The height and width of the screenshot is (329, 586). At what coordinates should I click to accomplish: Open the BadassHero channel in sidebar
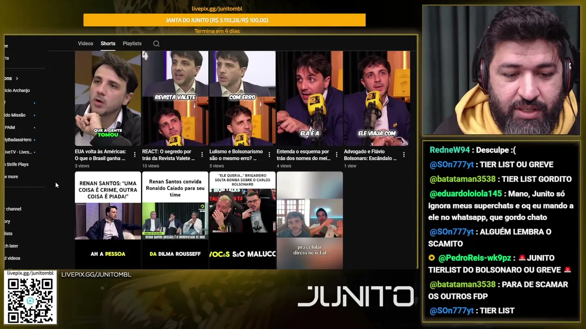[18, 140]
